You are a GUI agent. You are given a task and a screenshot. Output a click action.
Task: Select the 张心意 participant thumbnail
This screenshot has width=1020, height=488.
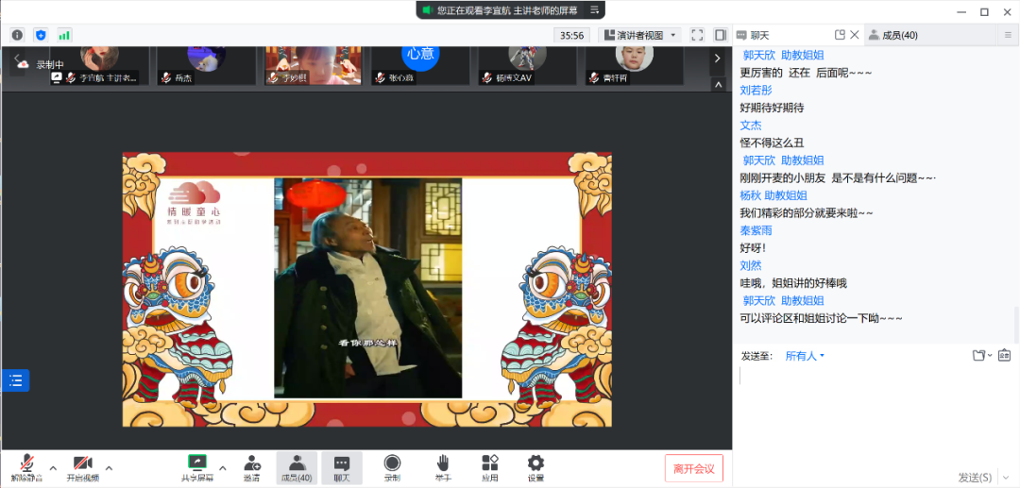pyautogui.click(x=420, y=66)
